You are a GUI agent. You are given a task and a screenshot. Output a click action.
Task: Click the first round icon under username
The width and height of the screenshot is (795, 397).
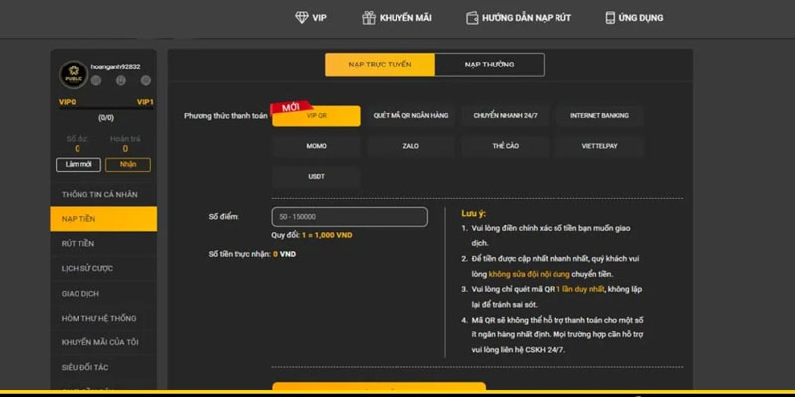(97, 80)
